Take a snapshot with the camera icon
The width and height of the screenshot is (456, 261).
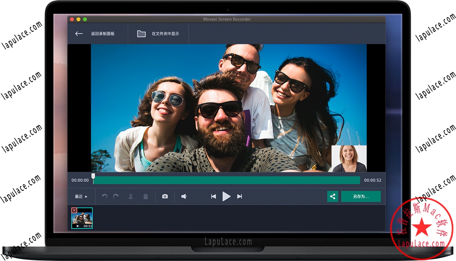[165, 196]
